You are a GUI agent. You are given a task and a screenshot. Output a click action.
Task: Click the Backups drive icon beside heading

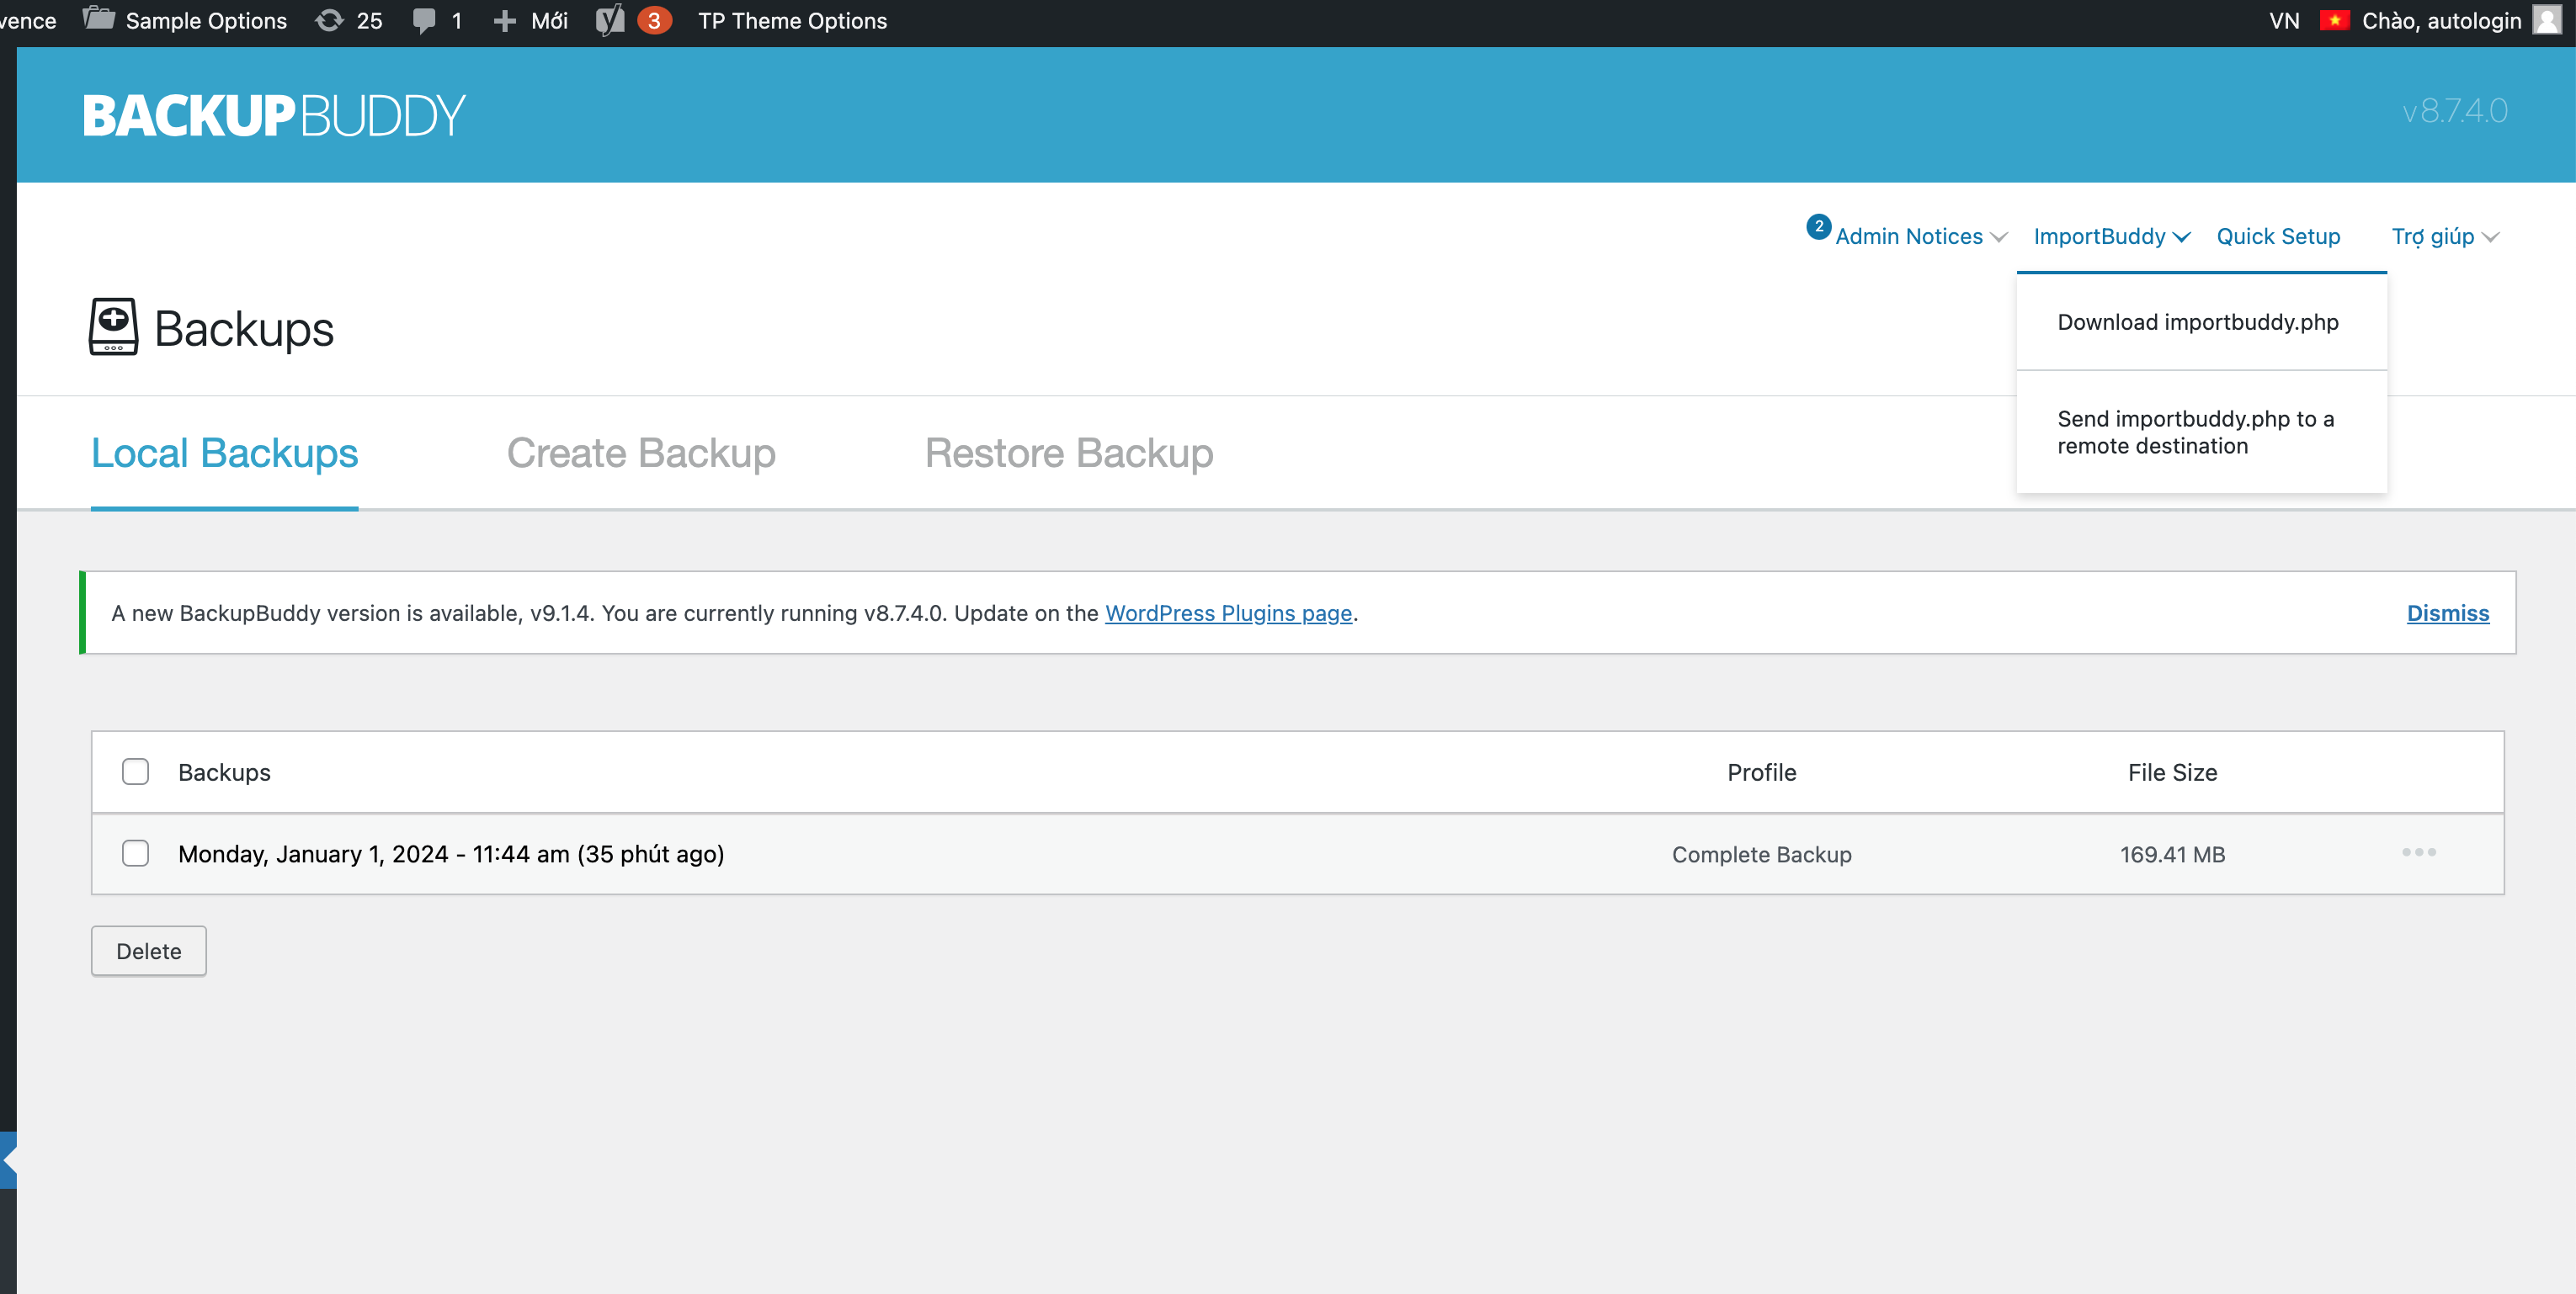coord(113,326)
